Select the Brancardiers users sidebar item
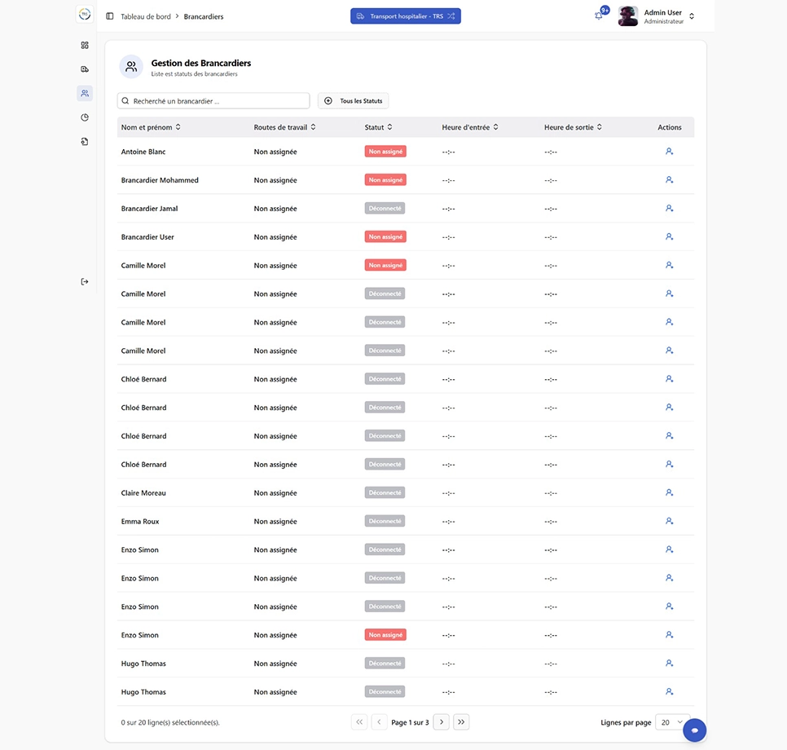Screen dimensions: 787x750 coord(85,94)
